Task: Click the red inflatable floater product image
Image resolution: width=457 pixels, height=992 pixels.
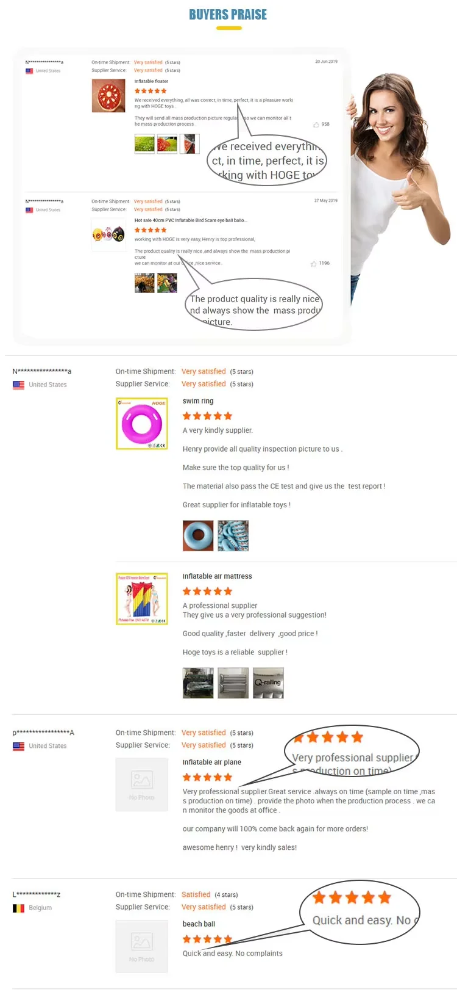Action: pos(108,96)
